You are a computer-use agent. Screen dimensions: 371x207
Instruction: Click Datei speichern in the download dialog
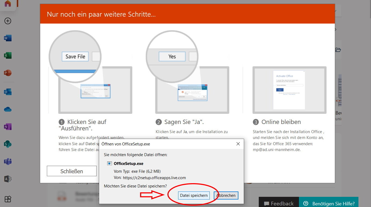[x=194, y=195]
